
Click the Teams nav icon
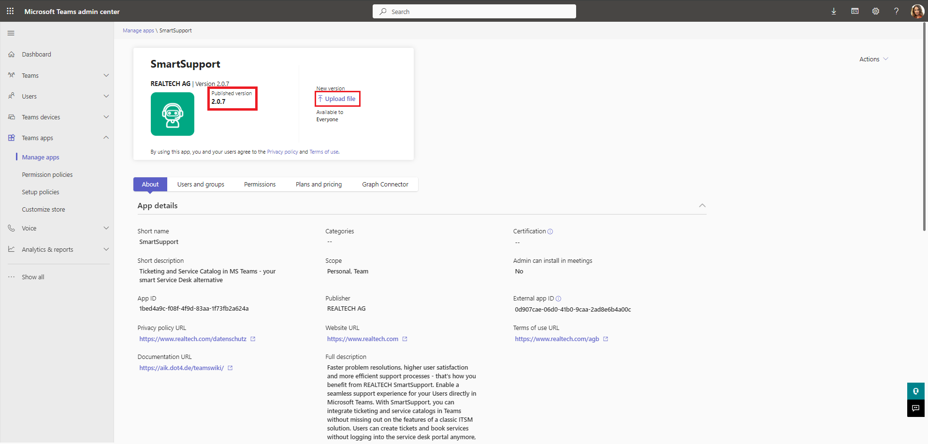pos(12,75)
